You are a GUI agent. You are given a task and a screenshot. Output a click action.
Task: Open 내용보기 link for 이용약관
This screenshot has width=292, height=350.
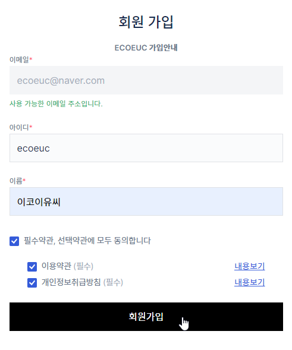pos(250,266)
